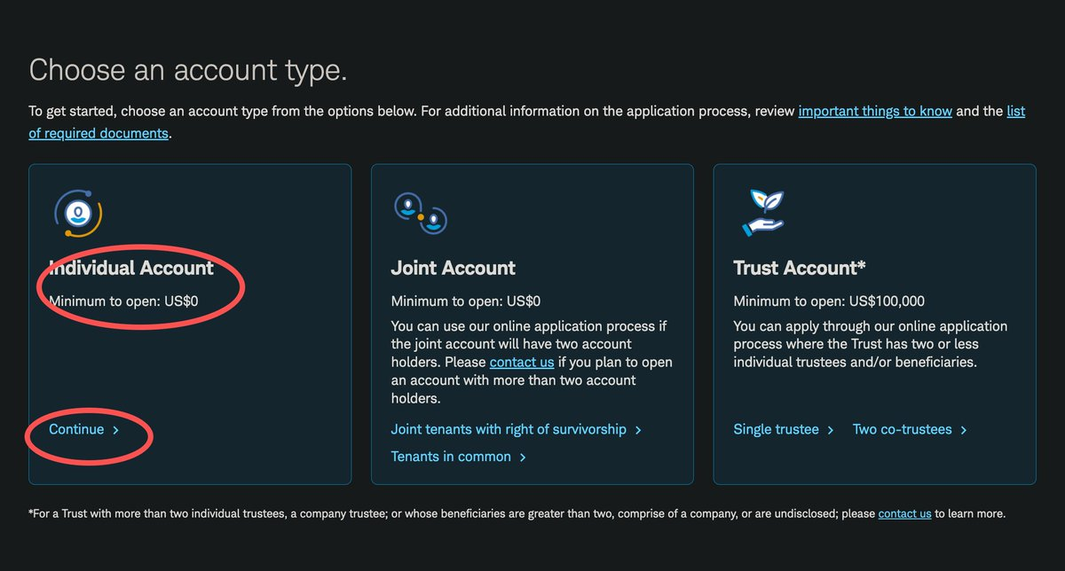Click the Individual Account person icon

click(78, 214)
